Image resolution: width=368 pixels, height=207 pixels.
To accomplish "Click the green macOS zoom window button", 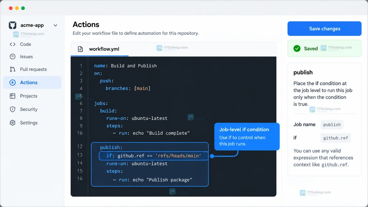I will click(23, 8).
